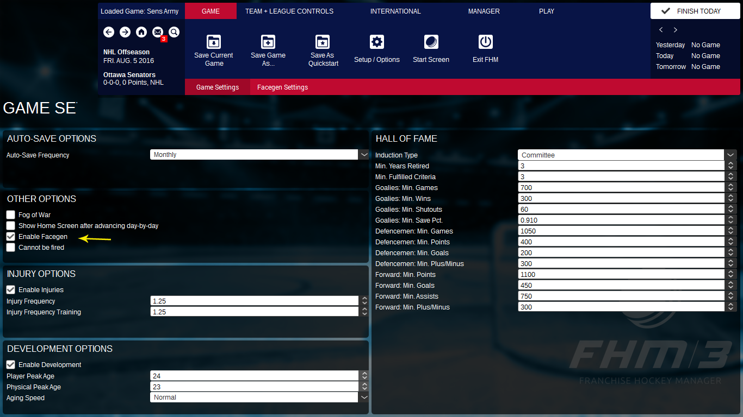Screen dimensions: 743x417
Task: Click Defencemen: Min. Points field
Action: click(622, 242)
